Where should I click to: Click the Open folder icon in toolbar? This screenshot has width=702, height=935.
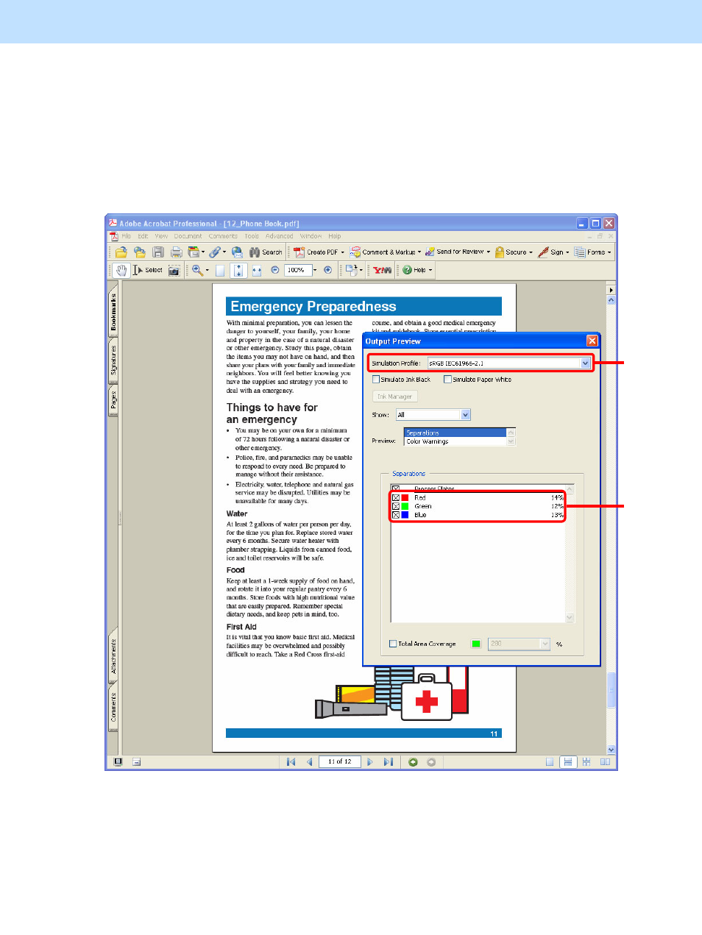[121, 252]
